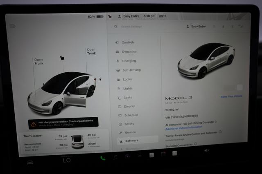Screen dimensions: 262x174
Task: Tap the car controls icon in bottom bar
Action: tap(30, 163)
